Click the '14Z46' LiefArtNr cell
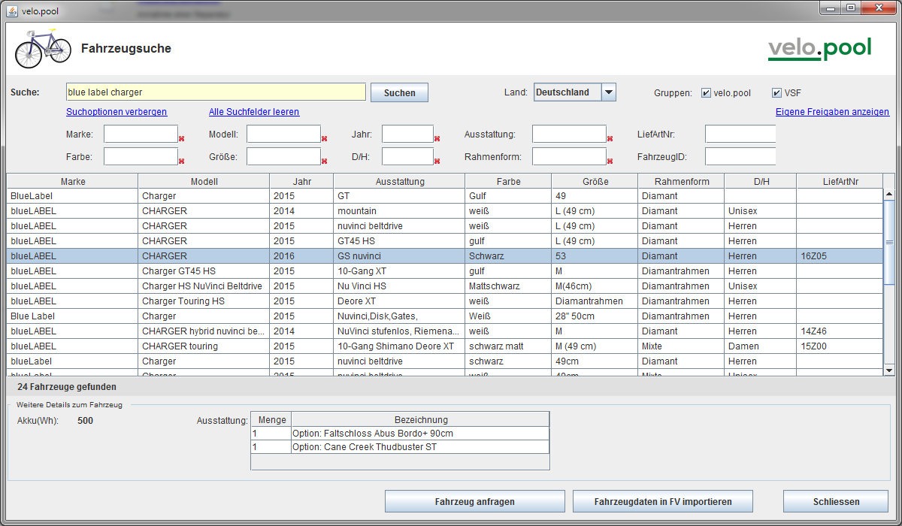 tap(840, 331)
